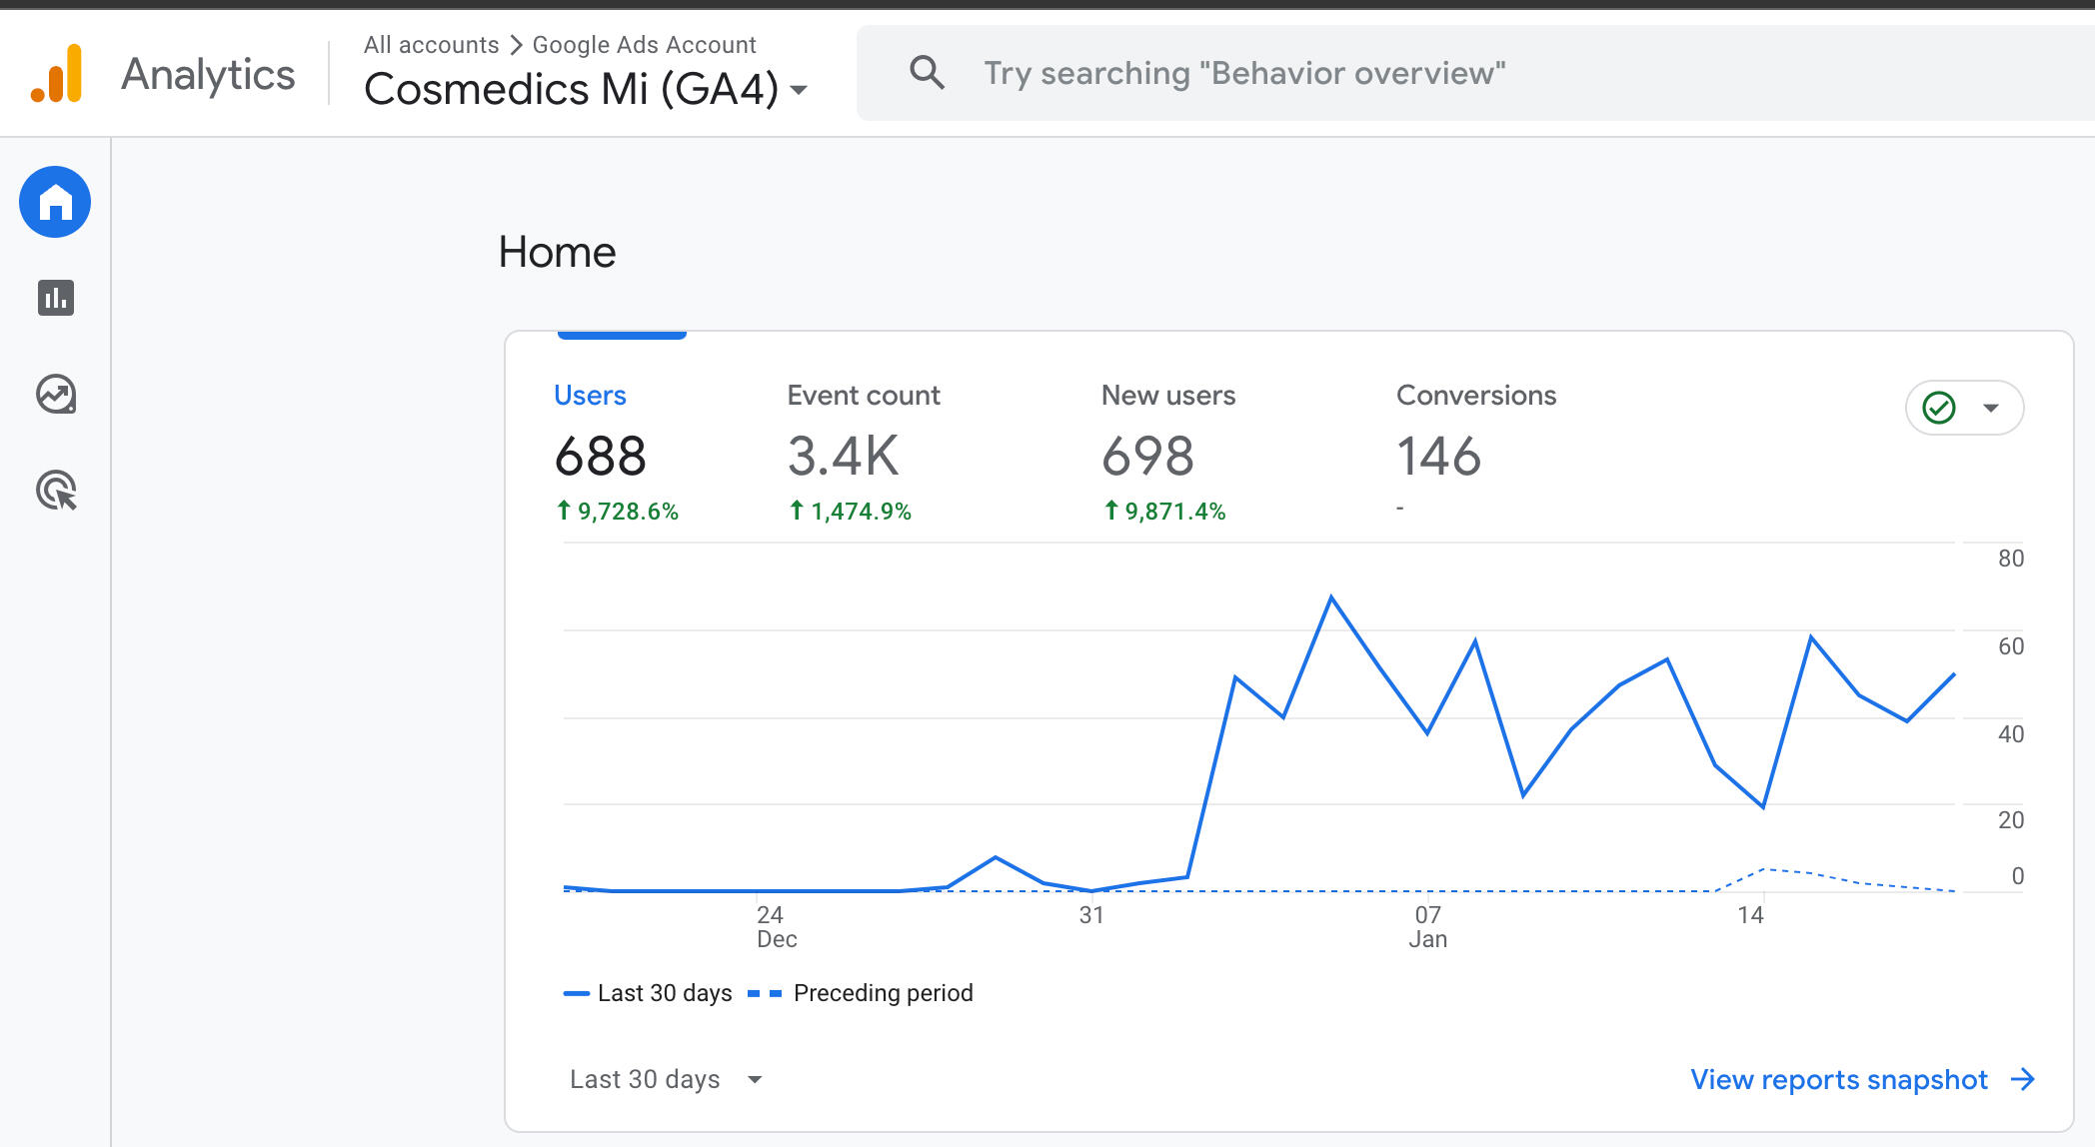Click View reports snapshot link

1838,1079
